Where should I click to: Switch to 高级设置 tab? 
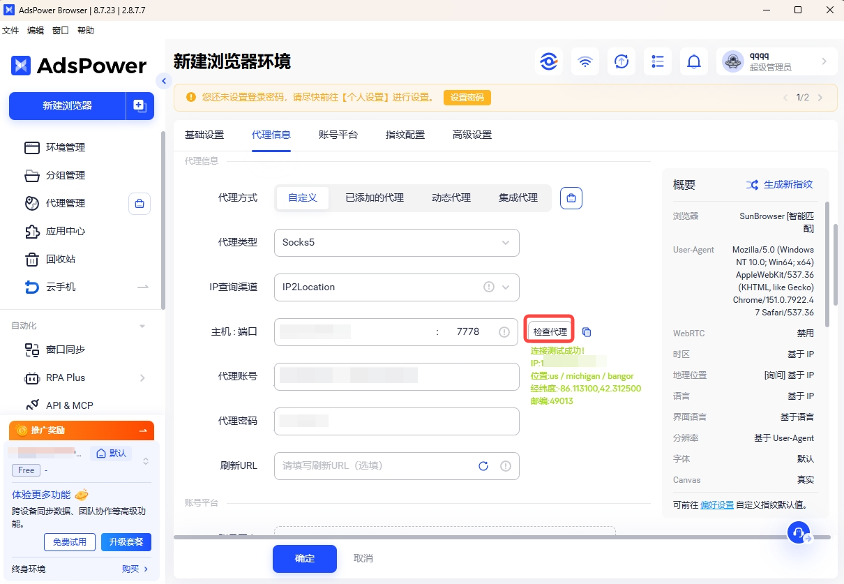coord(472,135)
